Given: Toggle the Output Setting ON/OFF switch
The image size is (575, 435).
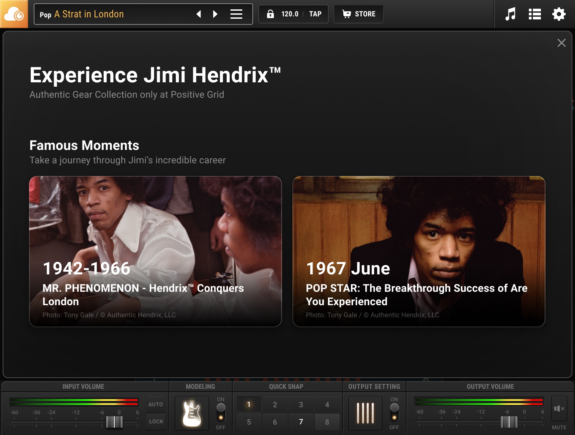Looking at the screenshot, I should point(394,413).
